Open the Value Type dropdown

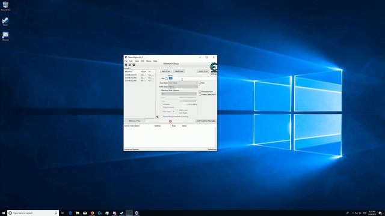[183, 86]
